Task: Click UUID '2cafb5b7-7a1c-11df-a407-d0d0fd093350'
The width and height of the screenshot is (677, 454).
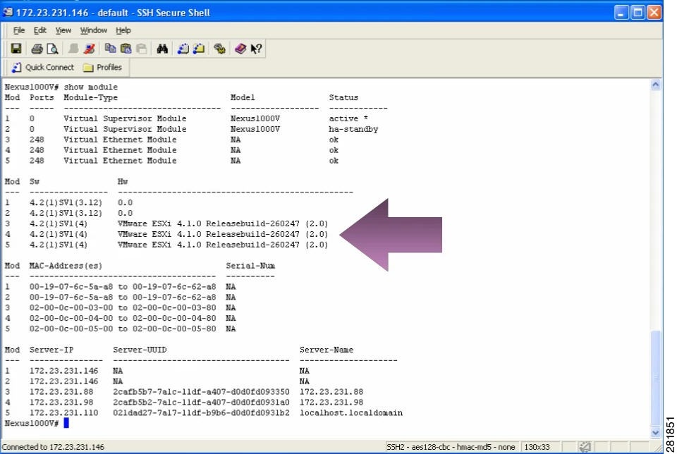Action: pyautogui.click(x=201, y=392)
